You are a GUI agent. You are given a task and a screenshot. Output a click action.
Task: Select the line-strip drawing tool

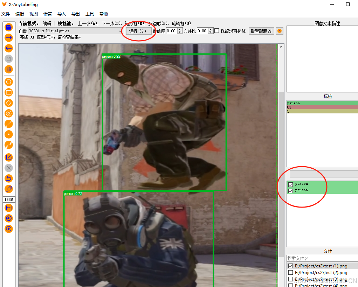click(9, 145)
